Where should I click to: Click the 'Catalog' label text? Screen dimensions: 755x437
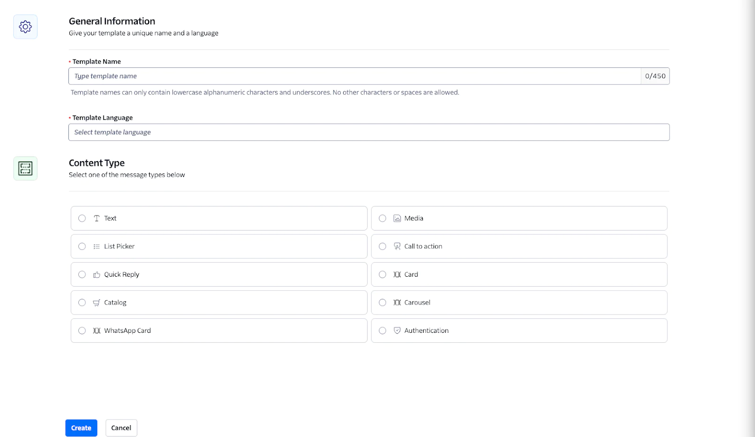pyautogui.click(x=115, y=303)
